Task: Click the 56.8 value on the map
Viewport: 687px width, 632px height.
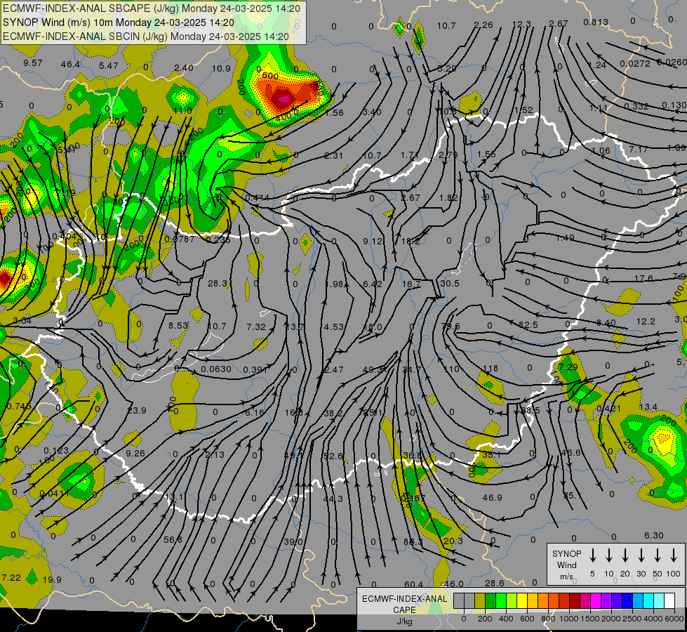Action: click(173, 539)
